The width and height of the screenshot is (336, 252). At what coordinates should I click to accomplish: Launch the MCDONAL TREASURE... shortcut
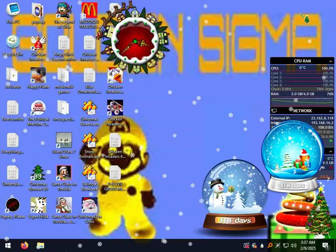pyautogui.click(x=89, y=15)
